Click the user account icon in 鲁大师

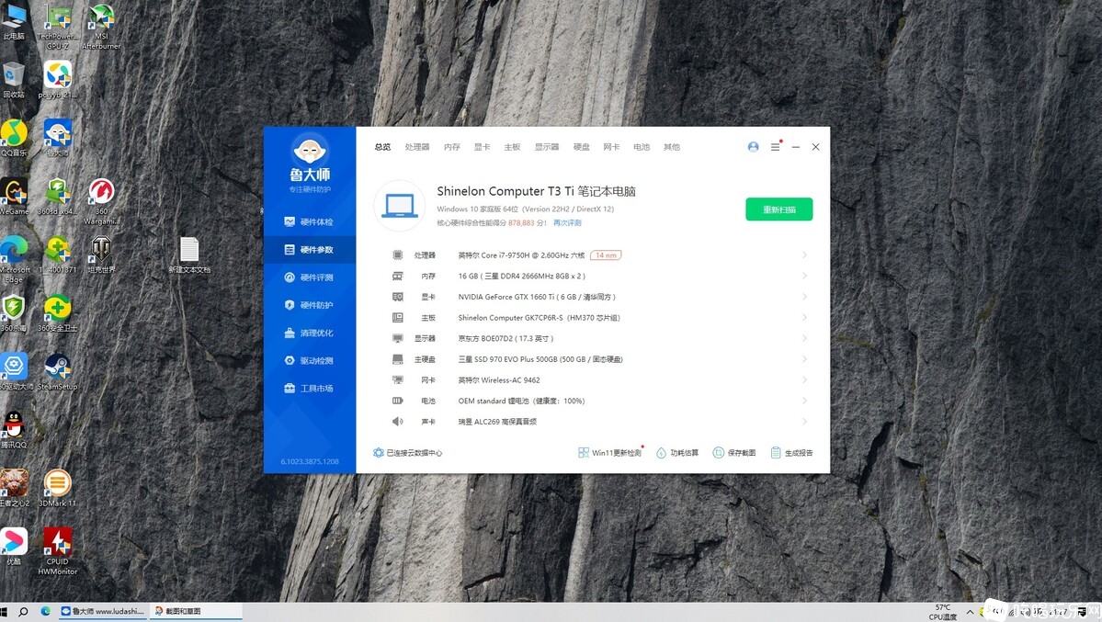coord(753,147)
